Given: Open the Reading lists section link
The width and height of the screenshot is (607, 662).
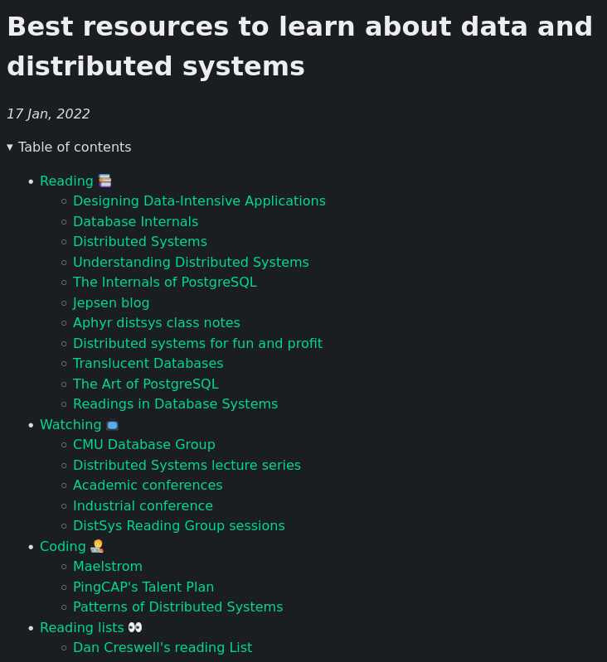Looking at the screenshot, I should coord(81,627).
